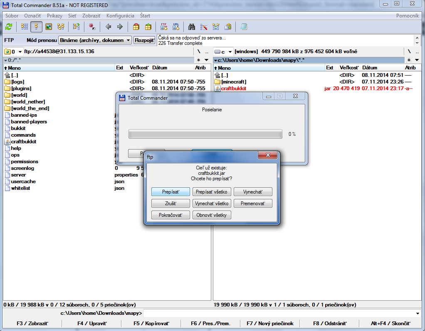Open right panel directory history arrow
The image size is (425, 331).
coord(417,60)
